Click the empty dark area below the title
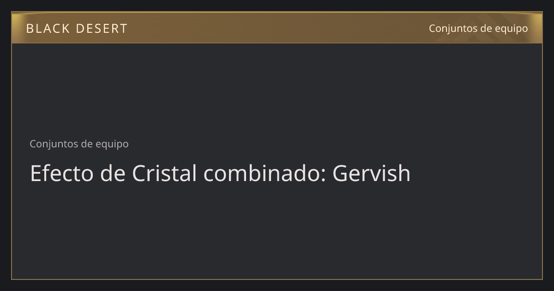The image size is (554, 291). pos(277,231)
